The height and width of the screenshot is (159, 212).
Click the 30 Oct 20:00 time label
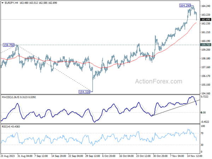point(160,156)
